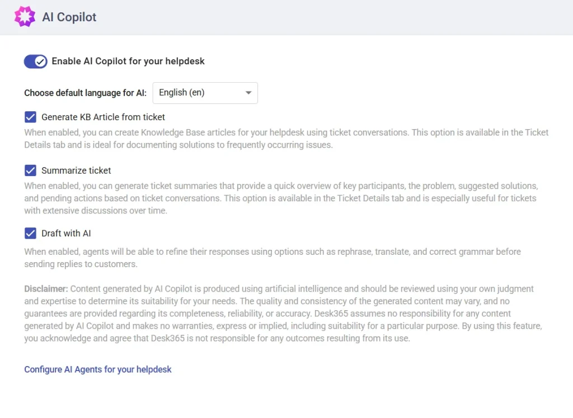Image resolution: width=573 pixels, height=418 pixels.
Task: Click the Enable AI Copilot label
Action: pyautogui.click(x=128, y=61)
